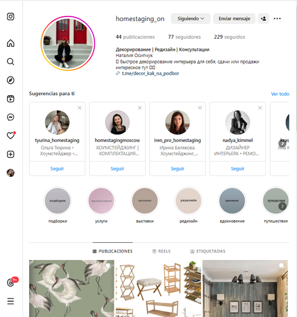Follow iren_pro_homestaging via Seguir
This screenshot has width=297, height=317.
177,169
